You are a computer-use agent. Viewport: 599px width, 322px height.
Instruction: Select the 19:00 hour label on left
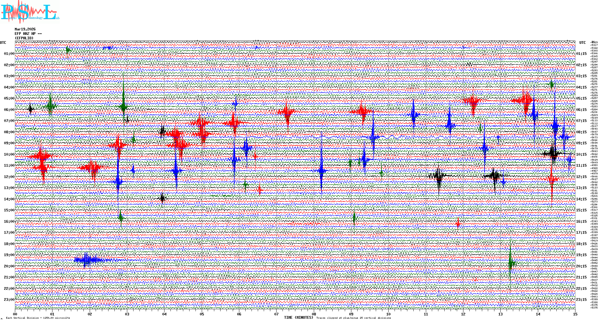9,255
